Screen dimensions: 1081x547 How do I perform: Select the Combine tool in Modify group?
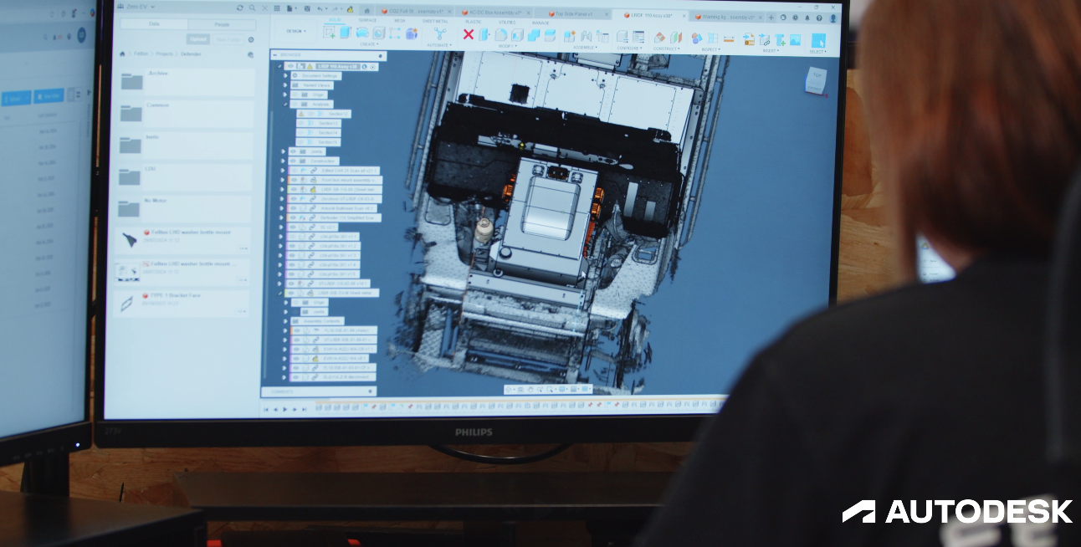tap(533, 35)
